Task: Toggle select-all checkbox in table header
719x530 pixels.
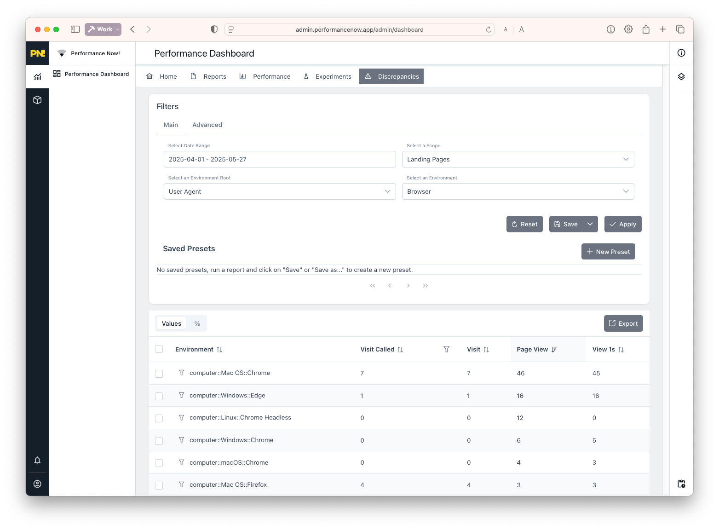Action: 159,349
